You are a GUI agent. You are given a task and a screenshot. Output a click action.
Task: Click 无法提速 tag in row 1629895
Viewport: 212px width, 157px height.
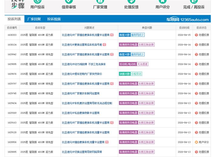143,64
